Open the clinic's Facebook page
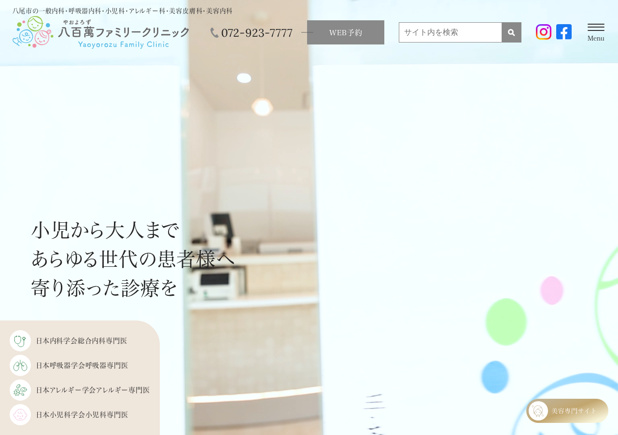Viewport: 618px width, 435px height. coord(564,32)
